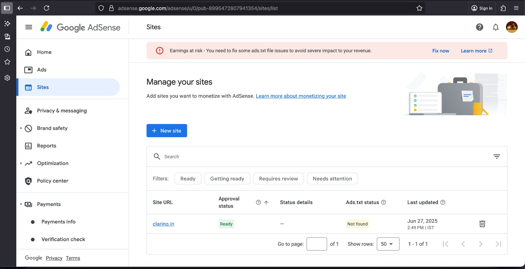
Task: Click Fix now in the warning banner
Action: [440, 51]
